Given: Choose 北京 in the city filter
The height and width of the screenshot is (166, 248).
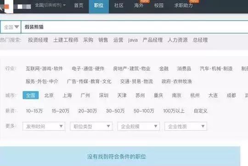Looking at the screenshot, I should (x=49, y=95).
